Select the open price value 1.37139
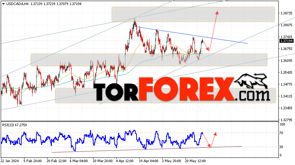The width and height of the screenshot is (295, 165). click(36, 4)
